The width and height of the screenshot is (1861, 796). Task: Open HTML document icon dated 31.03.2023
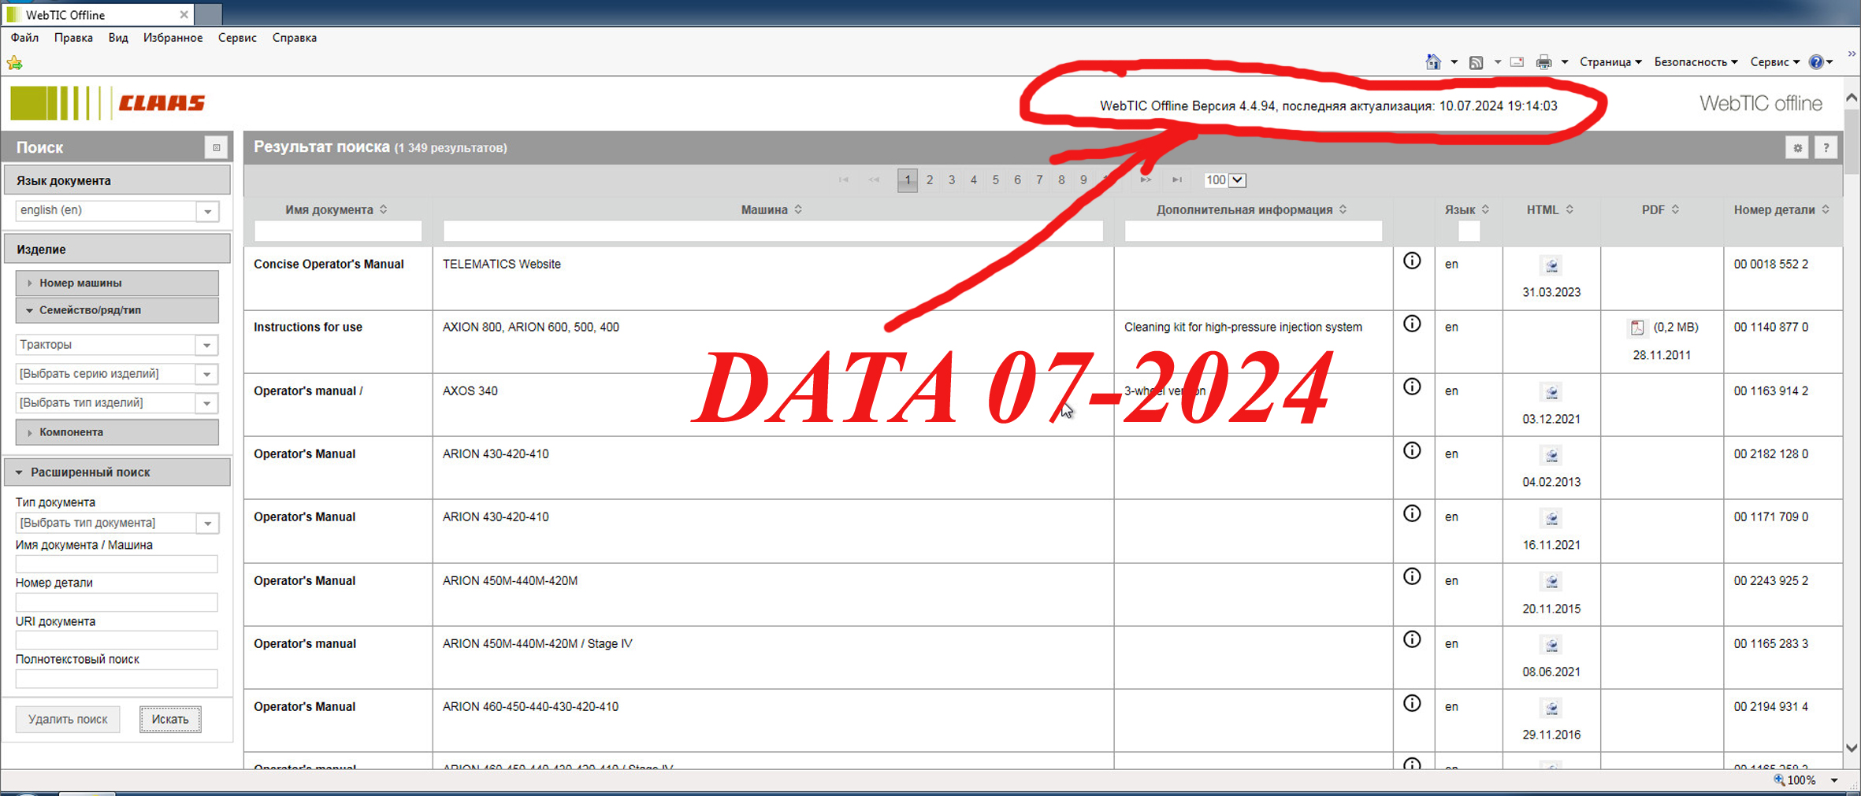[1551, 265]
